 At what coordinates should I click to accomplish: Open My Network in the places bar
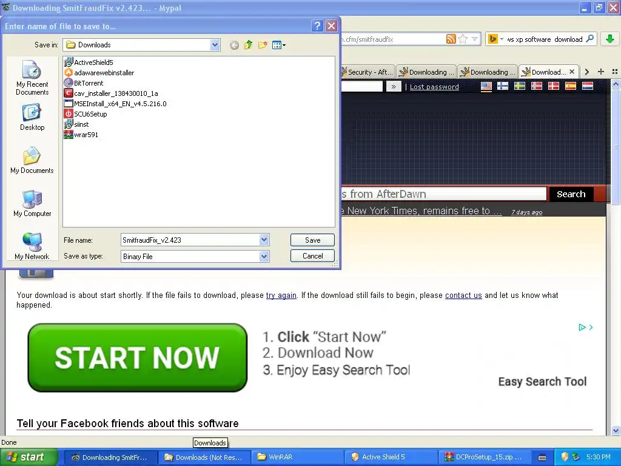tap(32, 246)
